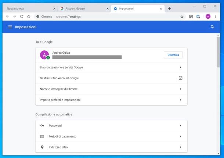Expand Nome e immagine di Chrome arrow

click(x=181, y=89)
